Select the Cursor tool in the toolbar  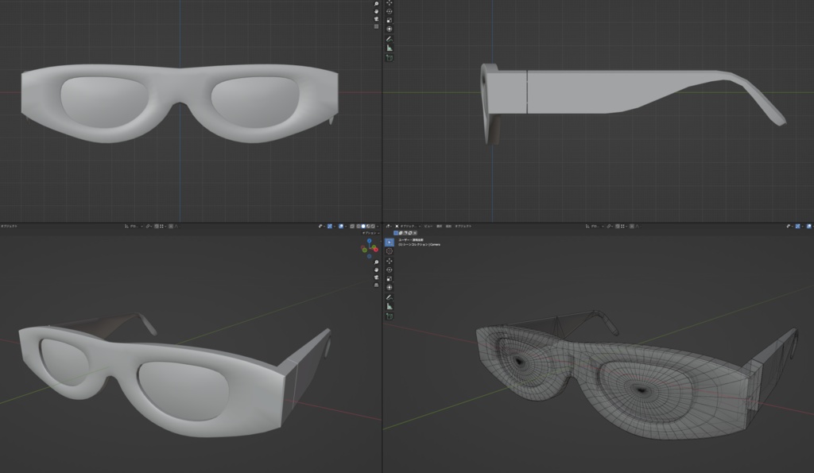pos(389,251)
